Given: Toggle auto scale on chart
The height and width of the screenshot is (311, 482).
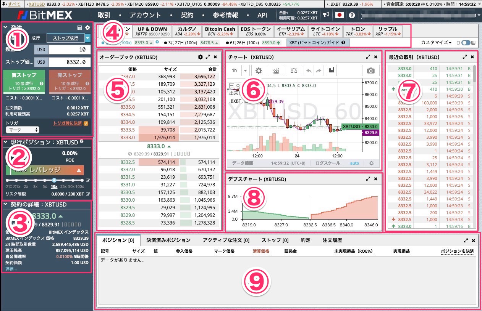Looking at the screenshot, I should tap(354, 163).
